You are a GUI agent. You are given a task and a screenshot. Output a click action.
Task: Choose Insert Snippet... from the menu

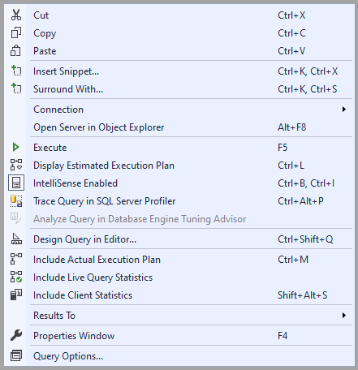(x=179, y=71)
